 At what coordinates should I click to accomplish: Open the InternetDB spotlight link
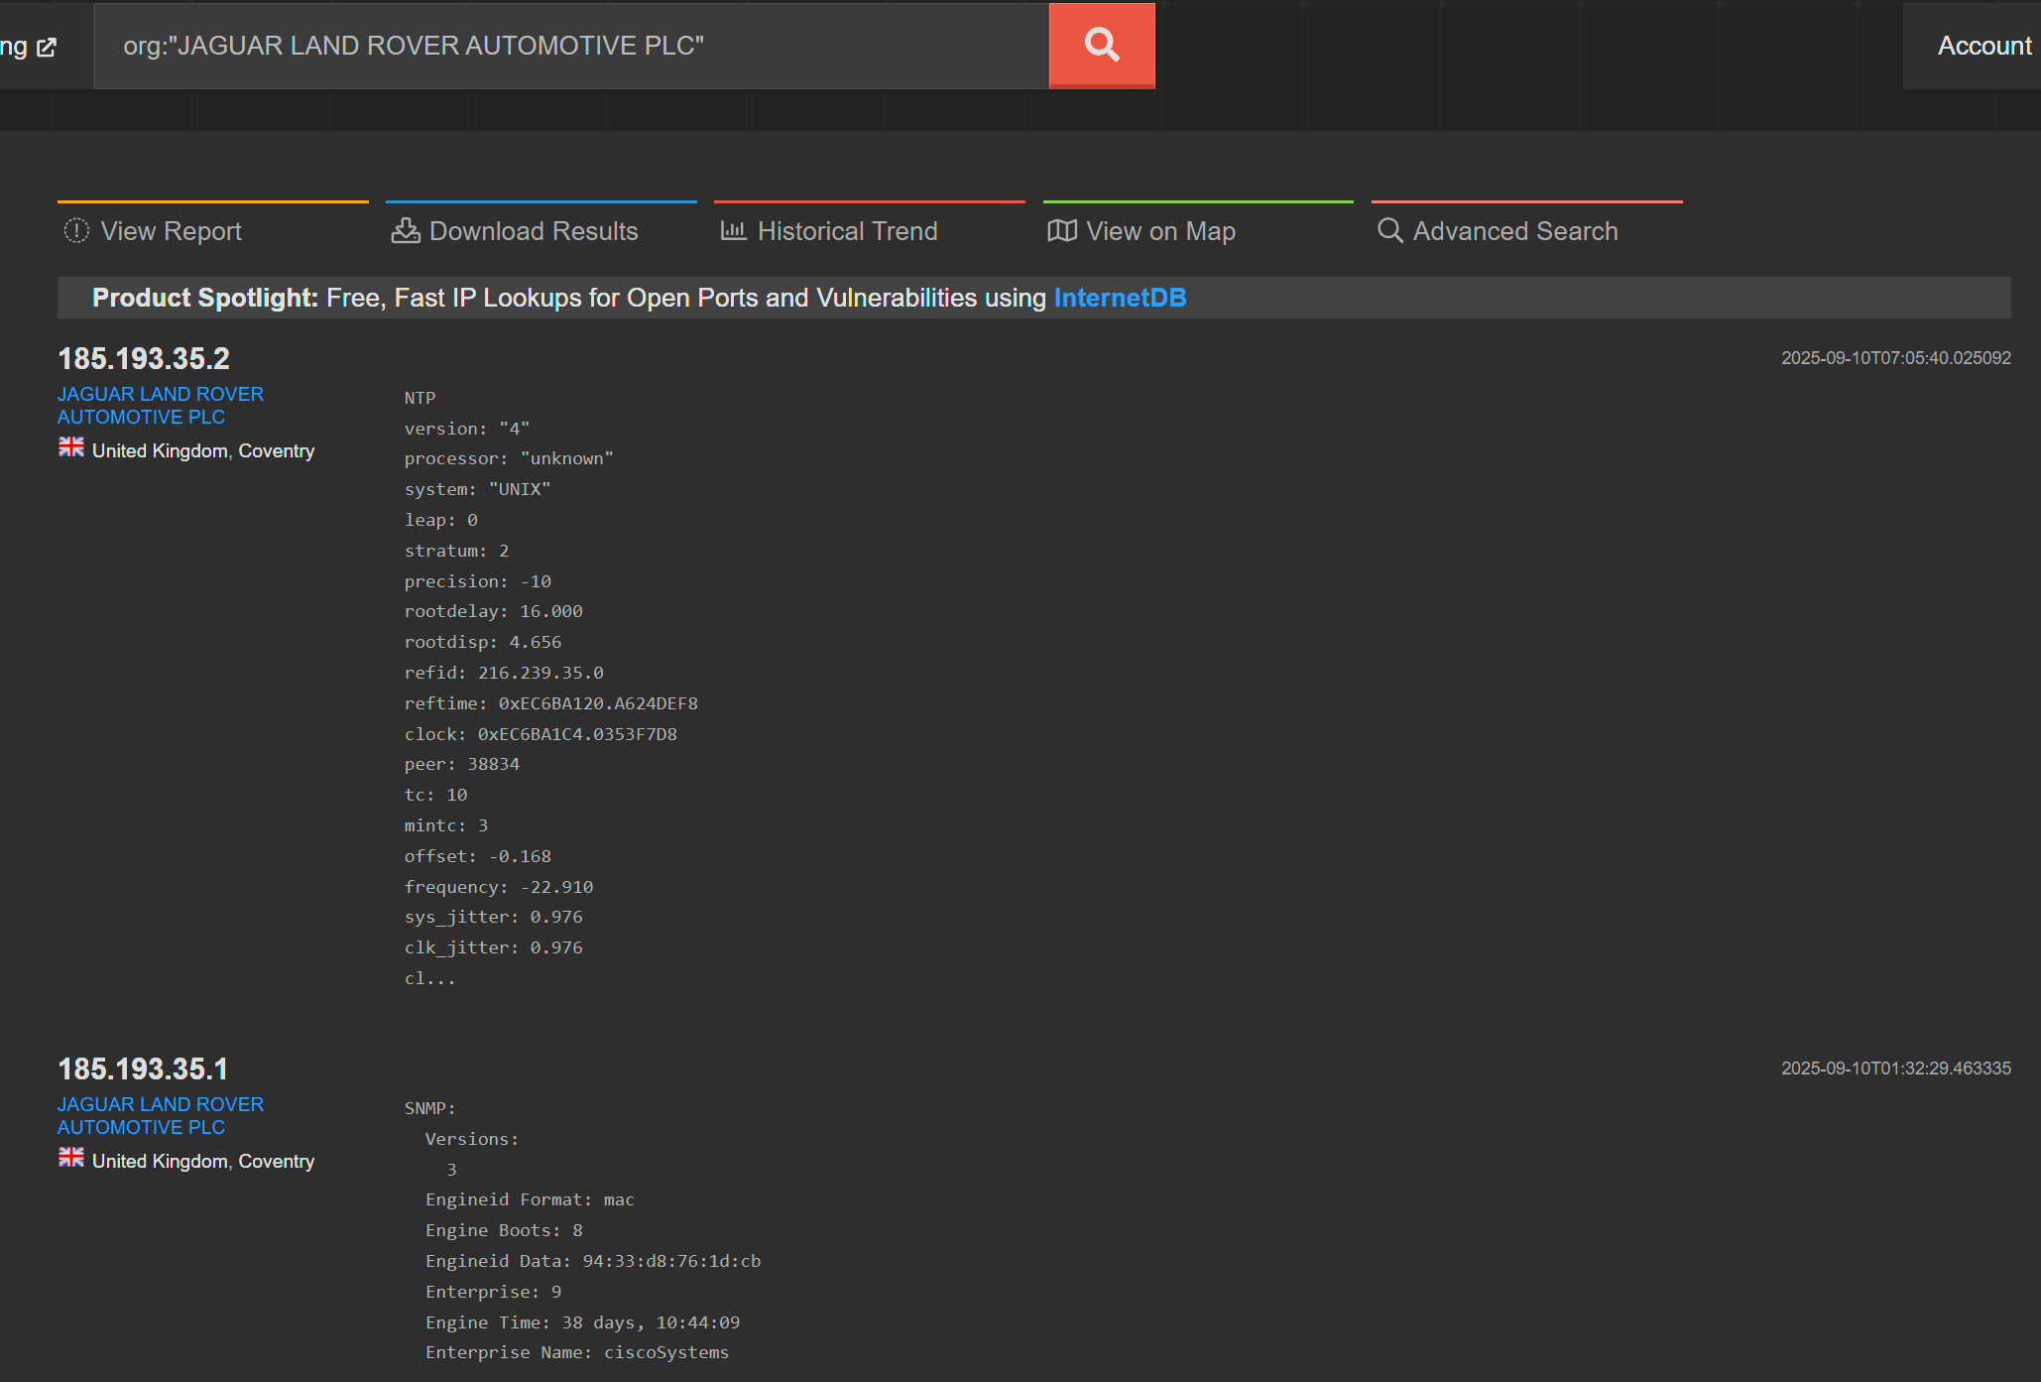point(1120,298)
